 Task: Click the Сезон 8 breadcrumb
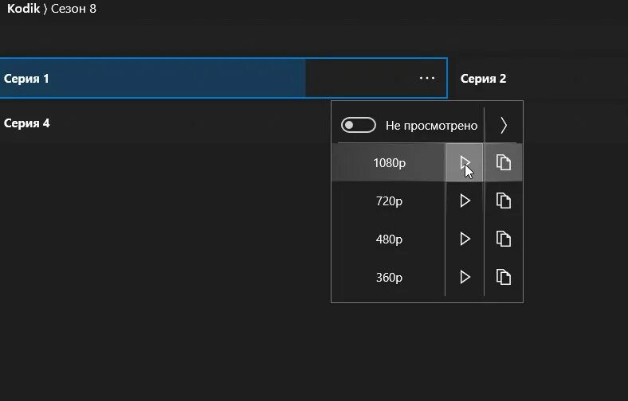tap(73, 9)
